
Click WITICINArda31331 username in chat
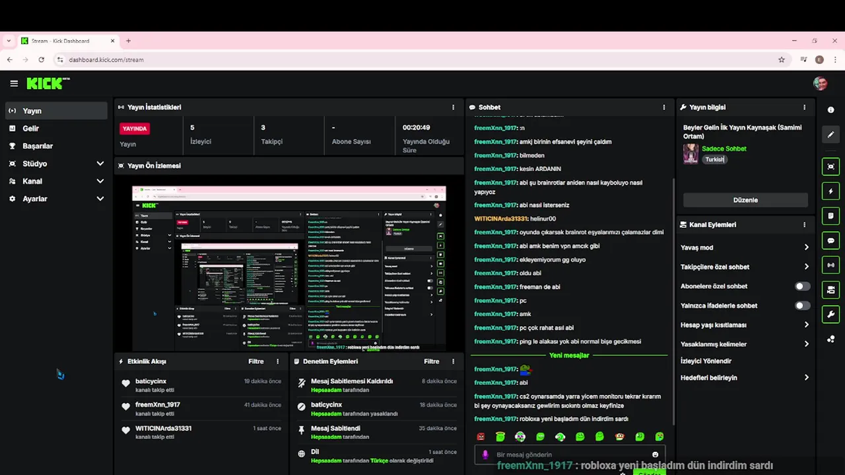501,218
